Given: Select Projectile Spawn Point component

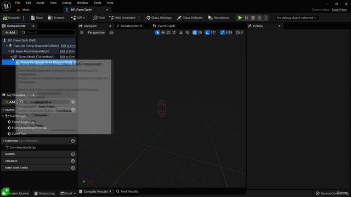Looking at the screenshot, I should (39, 62).
